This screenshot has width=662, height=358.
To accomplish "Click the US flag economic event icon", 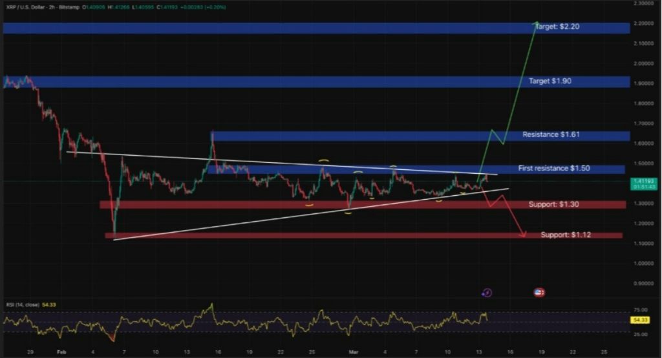I will tap(539, 292).
